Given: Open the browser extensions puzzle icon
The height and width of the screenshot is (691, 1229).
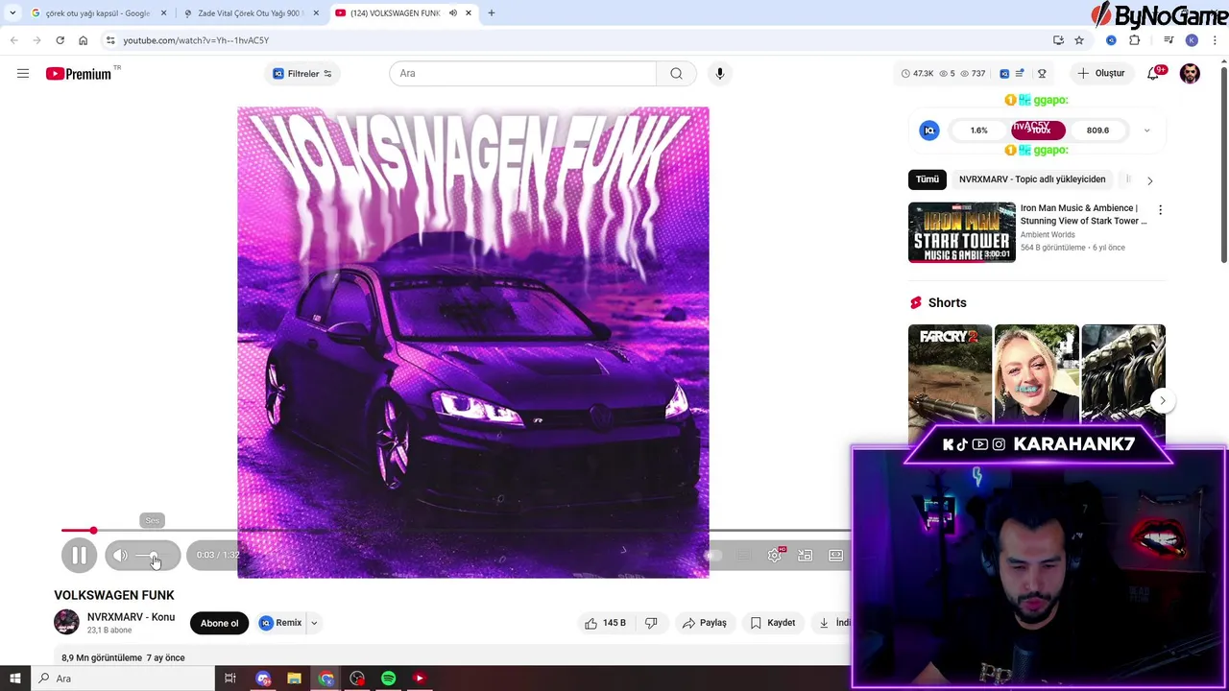Looking at the screenshot, I should 1135,40.
